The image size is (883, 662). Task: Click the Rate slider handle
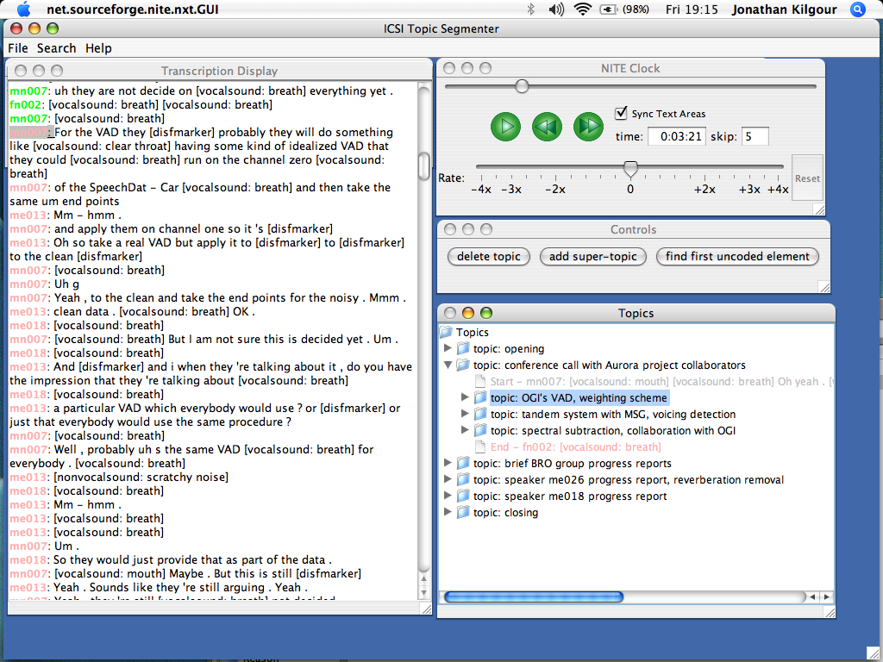point(630,168)
